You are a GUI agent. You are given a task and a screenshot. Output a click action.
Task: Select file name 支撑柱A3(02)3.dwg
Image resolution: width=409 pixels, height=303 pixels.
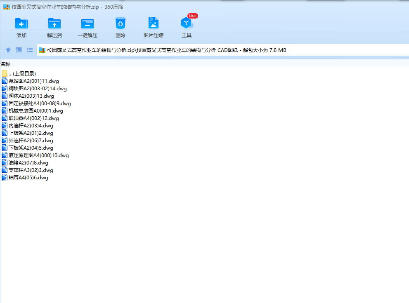tap(31, 170)
